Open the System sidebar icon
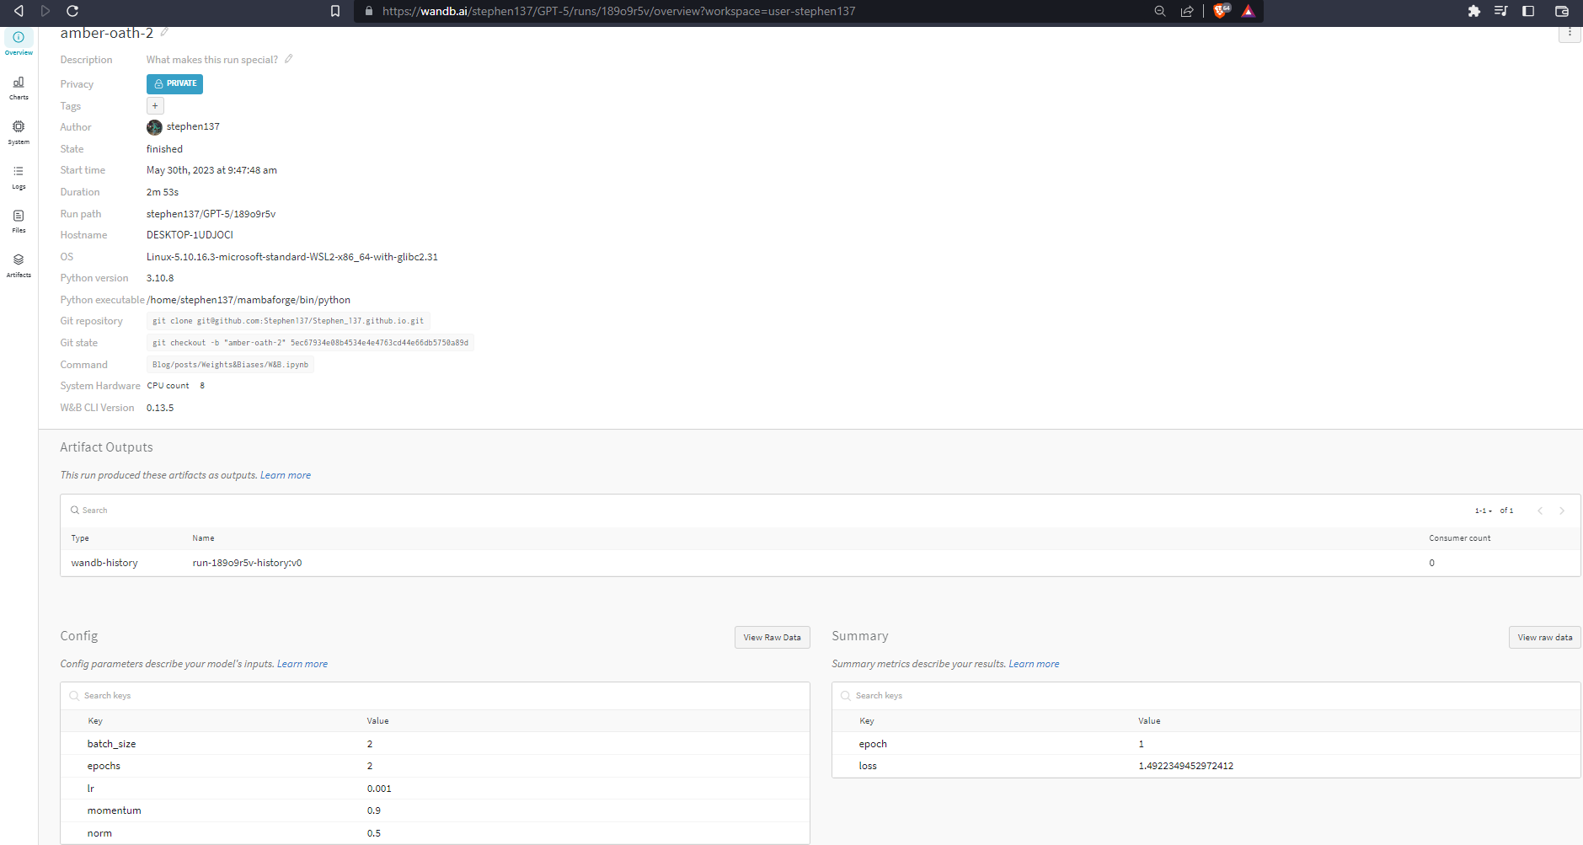 19,132
